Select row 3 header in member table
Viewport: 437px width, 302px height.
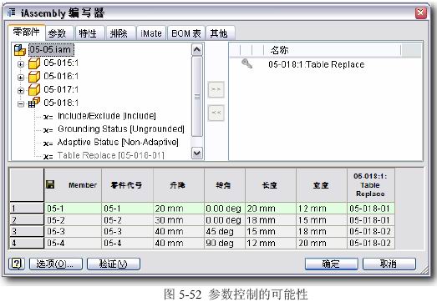pyautogui.click(x=27, y=231)
